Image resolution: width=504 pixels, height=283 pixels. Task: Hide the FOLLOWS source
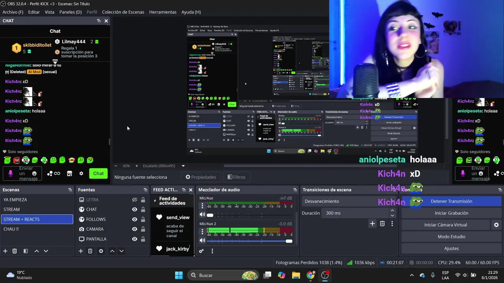[x=135, y=219]
